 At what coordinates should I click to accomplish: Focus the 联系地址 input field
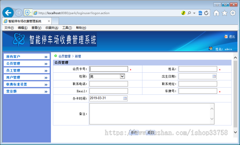tap(198, 84)
